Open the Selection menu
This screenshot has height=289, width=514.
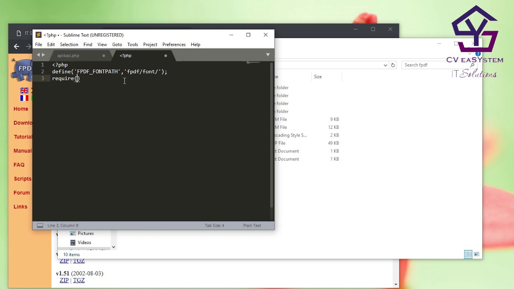[x=69, y=45]
